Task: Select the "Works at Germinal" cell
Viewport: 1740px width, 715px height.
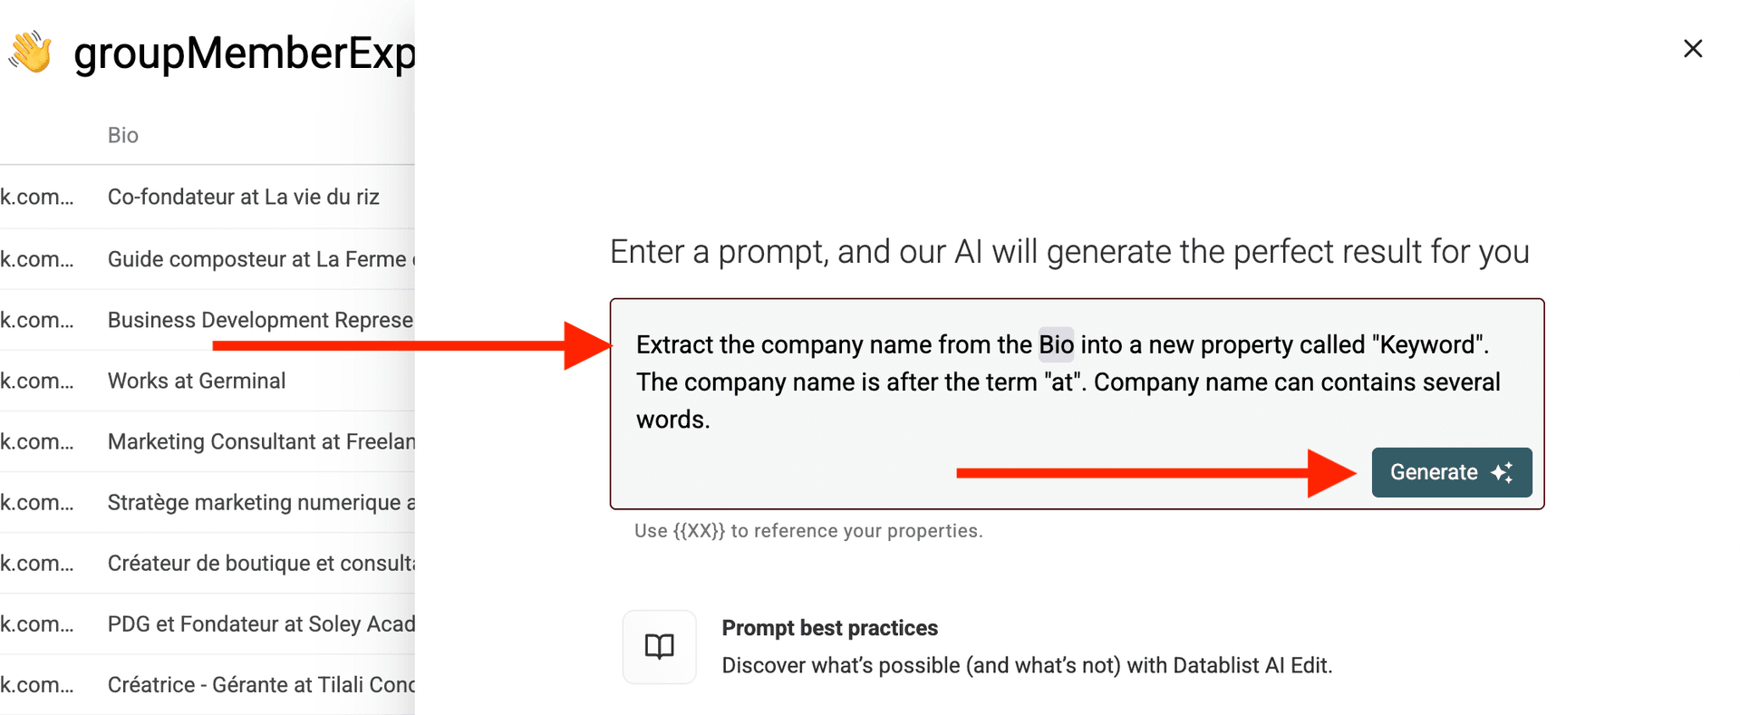Action: point(197,382)
